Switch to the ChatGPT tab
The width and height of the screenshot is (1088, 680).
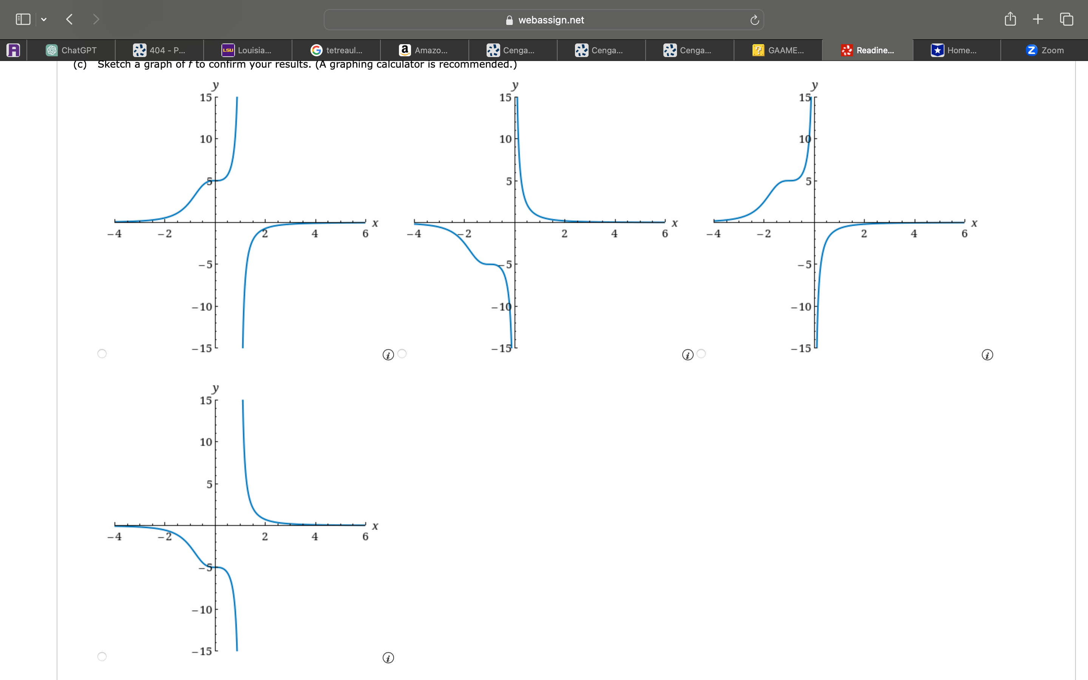(71, 50)
